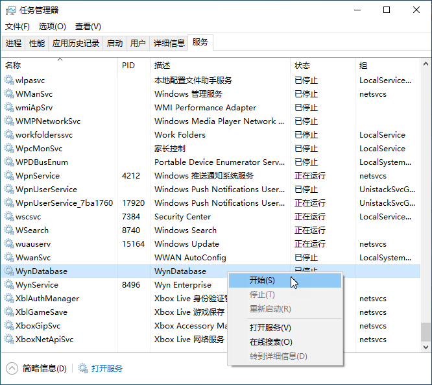Switch to the 进程 tab
This screenshot has height=385, width=432.
(x=14, y=43)
